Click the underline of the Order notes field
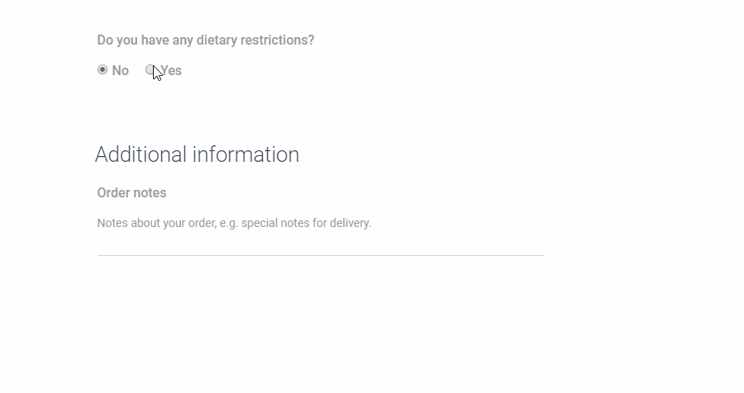The height and width of the screenshot is (393, 744). pyautogui.click(x=321, y=255)
